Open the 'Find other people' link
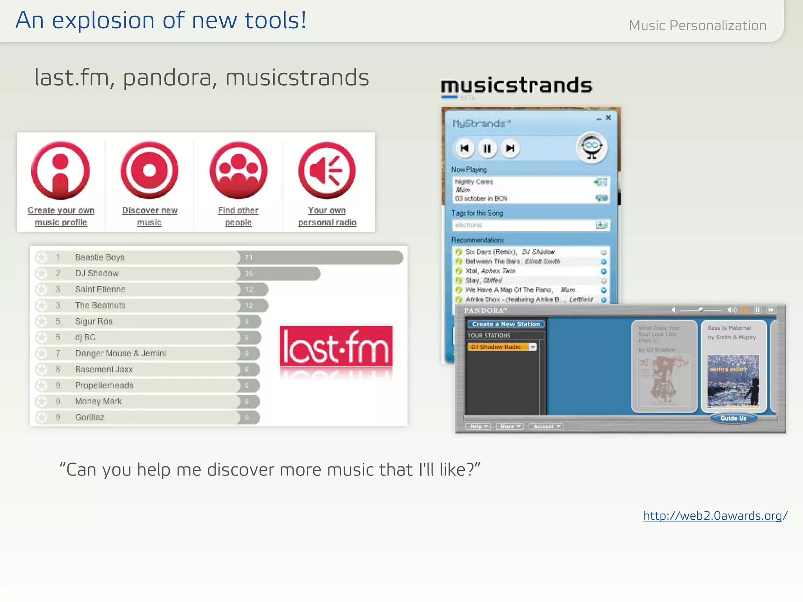This screenshot has width=803, height=602. pos(238,216)
